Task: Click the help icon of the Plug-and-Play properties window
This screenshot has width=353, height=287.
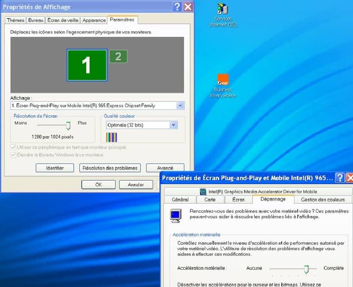Action: coord(340,178)
